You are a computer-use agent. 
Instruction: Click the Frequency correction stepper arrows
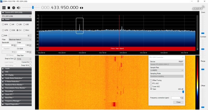coord(182,98)
